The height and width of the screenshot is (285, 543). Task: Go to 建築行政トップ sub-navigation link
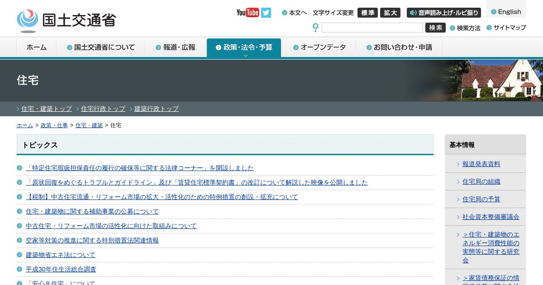[x=157, y=109]
